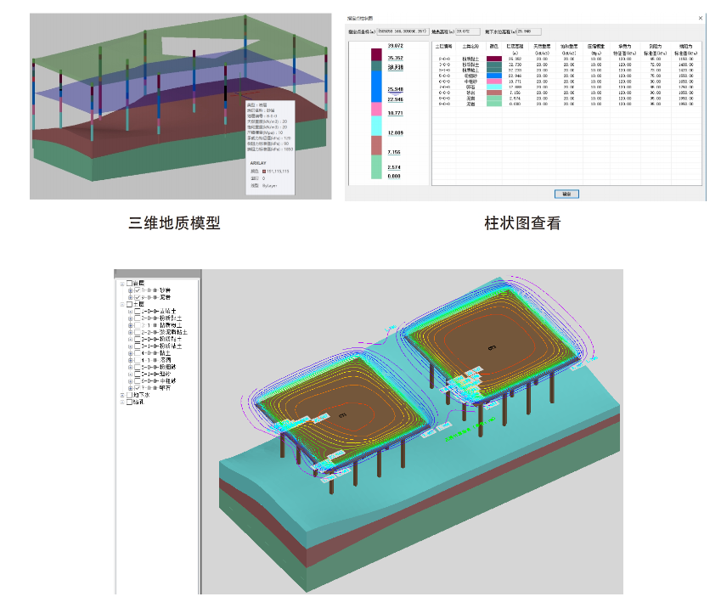
Task: Collapse the 土层 tree group
Action: coord(123,306)
